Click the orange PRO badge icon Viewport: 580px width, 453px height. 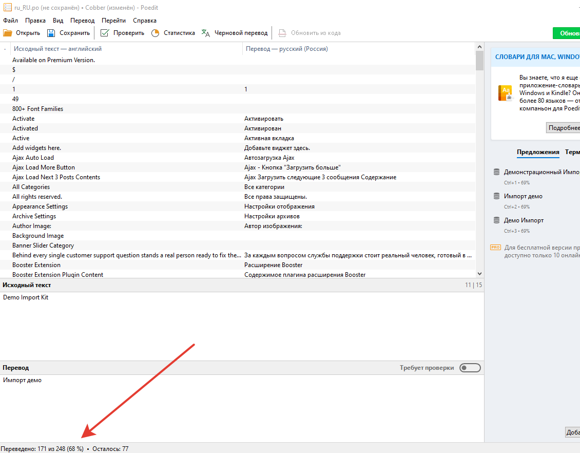(x=496, y=247)
